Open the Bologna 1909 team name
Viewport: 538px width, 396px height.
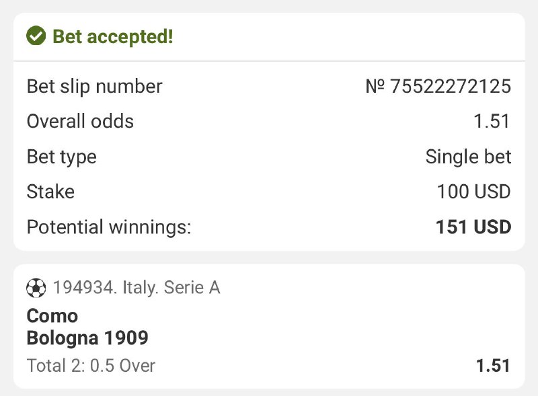87,337
